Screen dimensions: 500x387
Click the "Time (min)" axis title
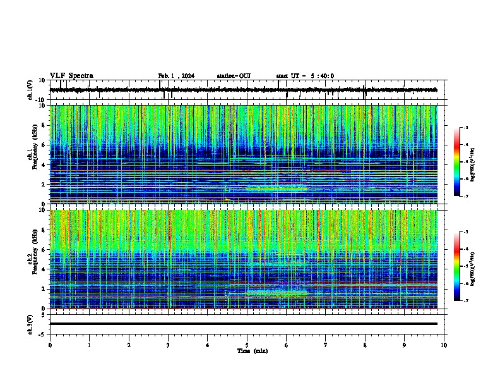coord(253,351)
